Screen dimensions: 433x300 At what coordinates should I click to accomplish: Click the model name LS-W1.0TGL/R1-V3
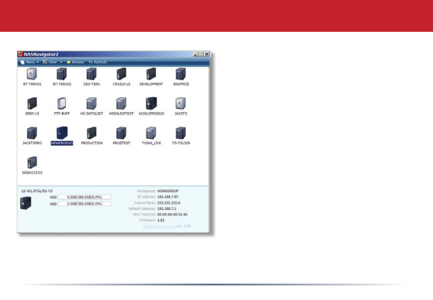pos(37,191)
